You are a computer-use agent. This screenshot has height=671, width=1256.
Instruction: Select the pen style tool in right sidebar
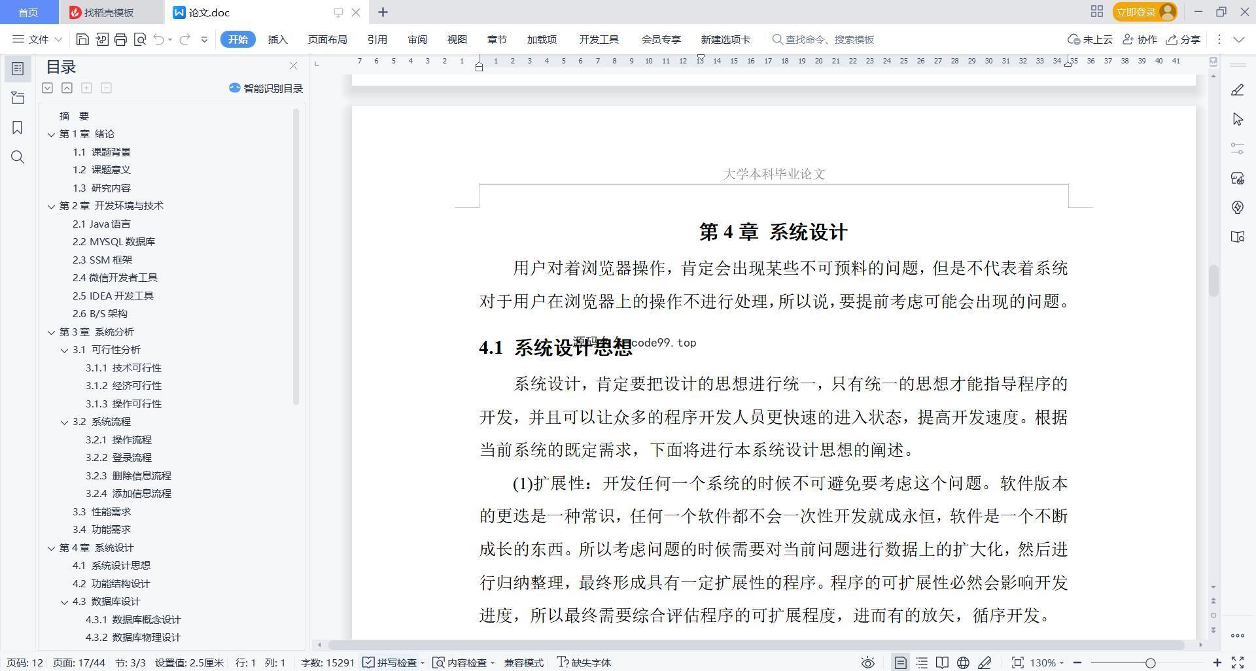1237,90
